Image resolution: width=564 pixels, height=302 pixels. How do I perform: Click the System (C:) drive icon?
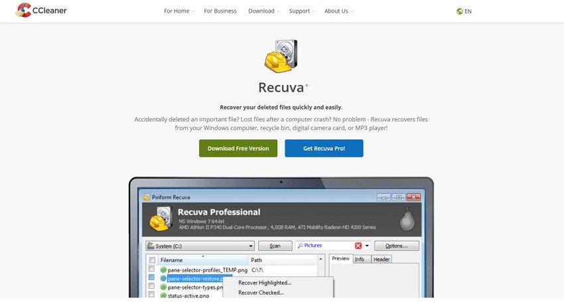(151, 246)
